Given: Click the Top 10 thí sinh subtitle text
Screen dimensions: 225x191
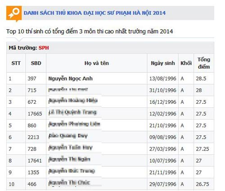Looking at the screenshot, I should pos(90,31).
